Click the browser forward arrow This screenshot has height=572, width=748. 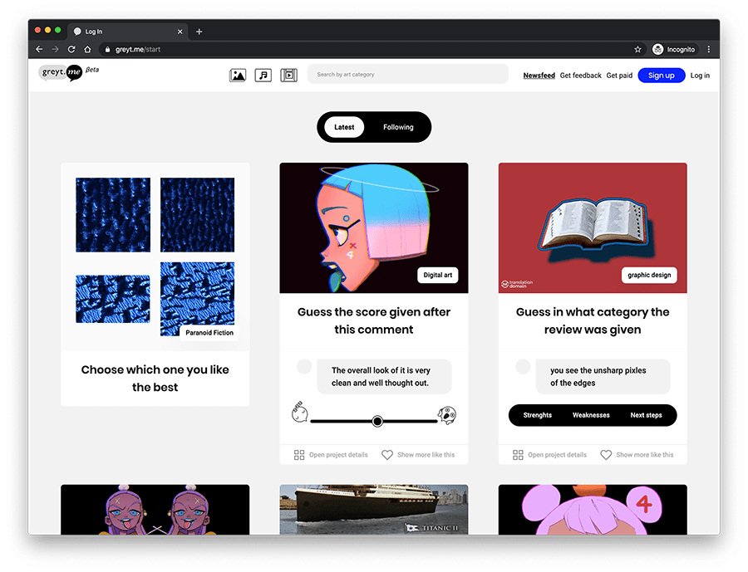tap(56, 49)
